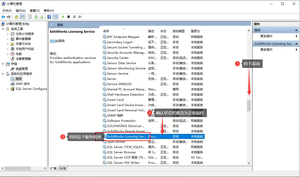Switch to the 扩展 tab
Image resolution: width=300 pixels, height=177 pixels.
[x=54, y=168]
